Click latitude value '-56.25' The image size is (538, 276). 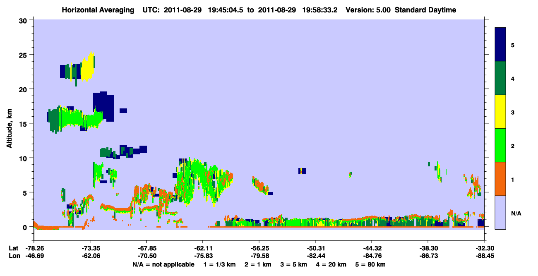point(259,248)
